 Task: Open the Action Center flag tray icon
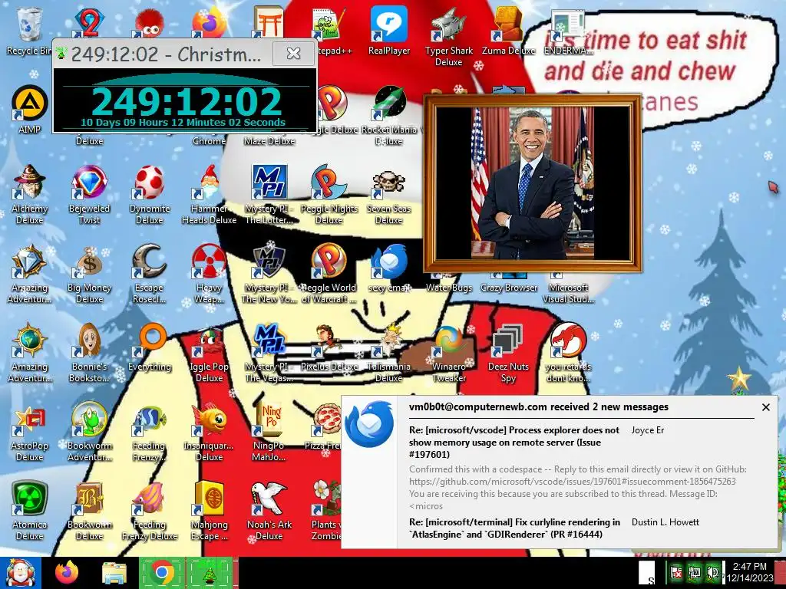click(676, 572)
